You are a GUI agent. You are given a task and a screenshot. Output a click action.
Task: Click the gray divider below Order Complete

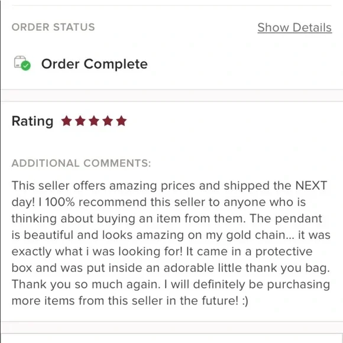coord(172,95)
